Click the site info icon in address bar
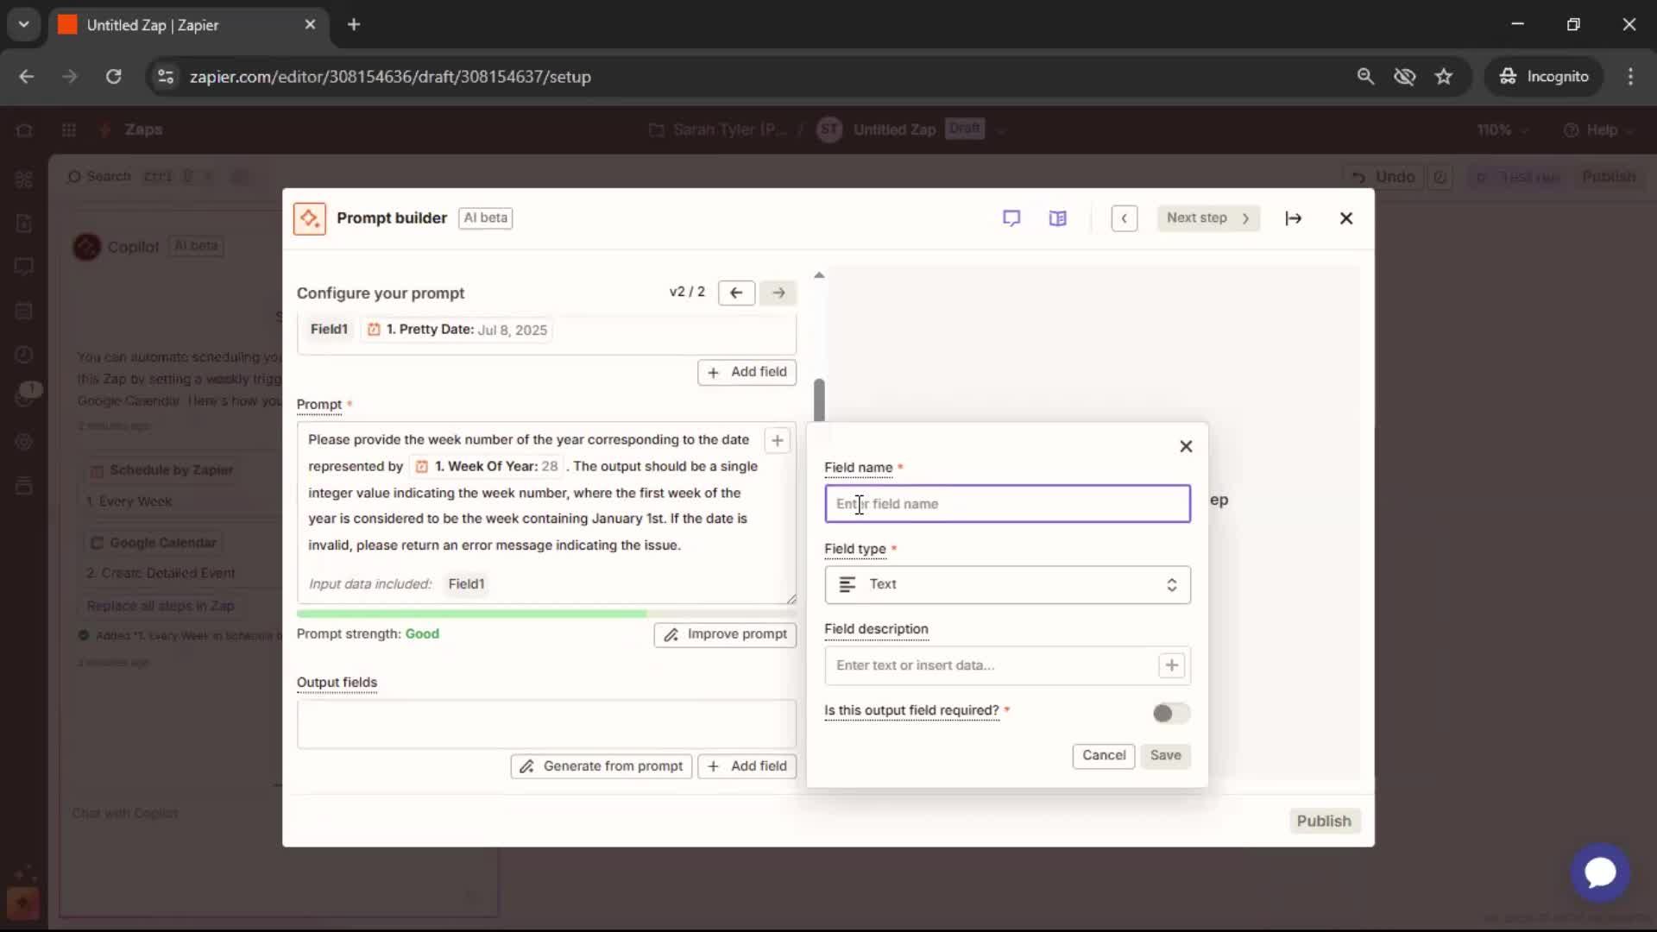Screen dimensions: 1657x932 coord(166,77)
